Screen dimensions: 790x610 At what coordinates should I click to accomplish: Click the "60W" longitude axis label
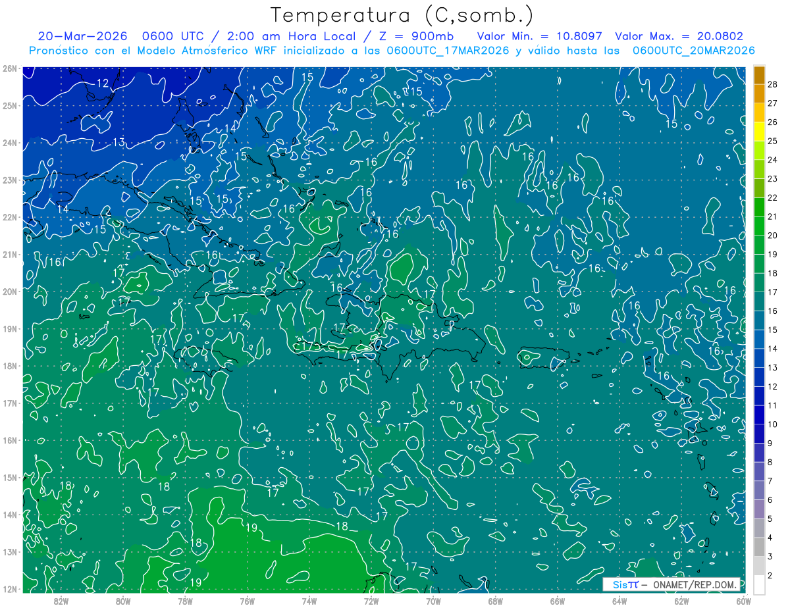point(744,601)
